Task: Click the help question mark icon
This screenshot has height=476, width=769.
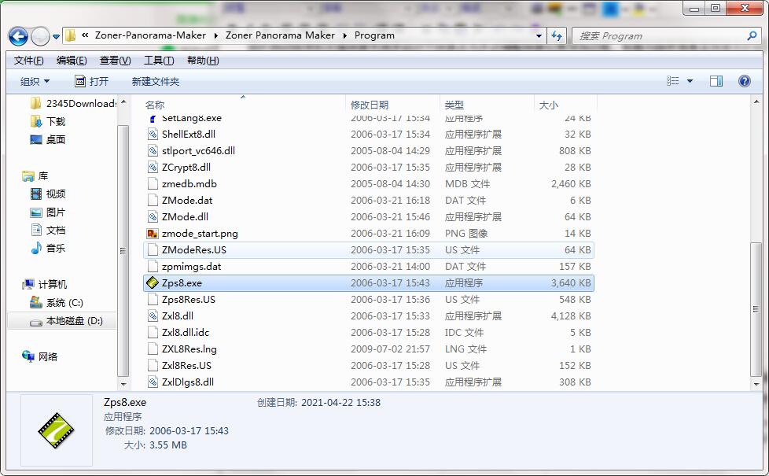Action: pyautogui.click(x=744, y=81)
